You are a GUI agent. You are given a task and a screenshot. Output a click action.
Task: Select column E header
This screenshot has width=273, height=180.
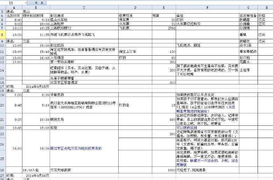[164, 7]
